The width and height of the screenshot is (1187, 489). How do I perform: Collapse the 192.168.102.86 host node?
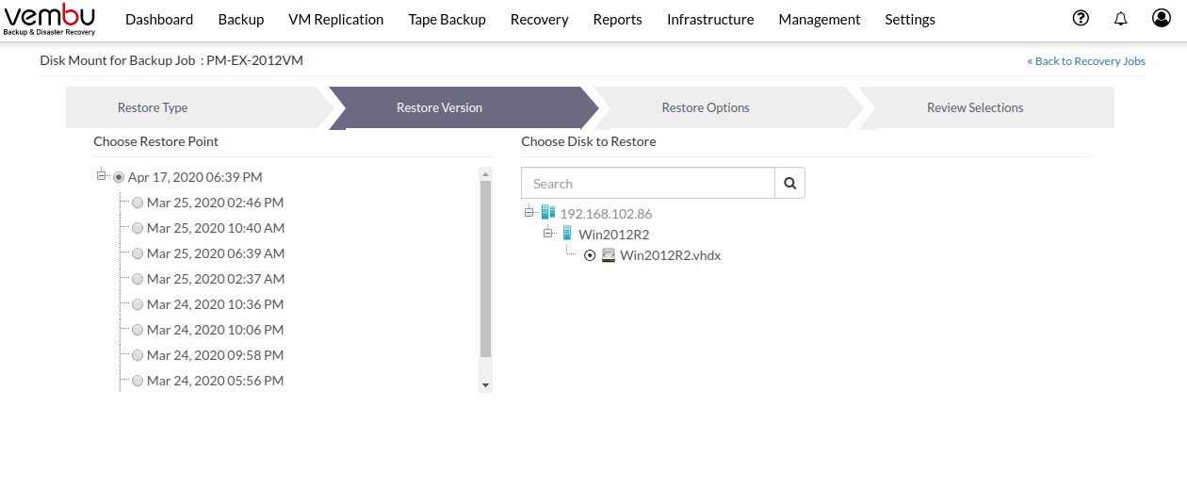529,213
